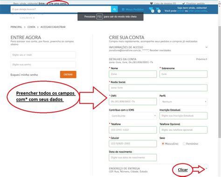
Task: Click 'criar uma conta' link in blue header
Action: coord(198,11)
